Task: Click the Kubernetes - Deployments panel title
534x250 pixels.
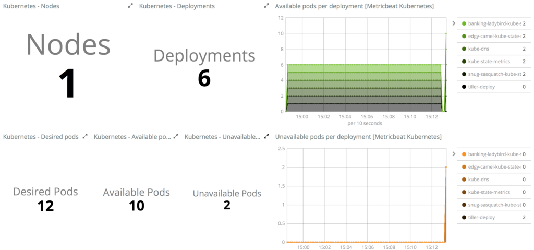Action: coord(177,6)
